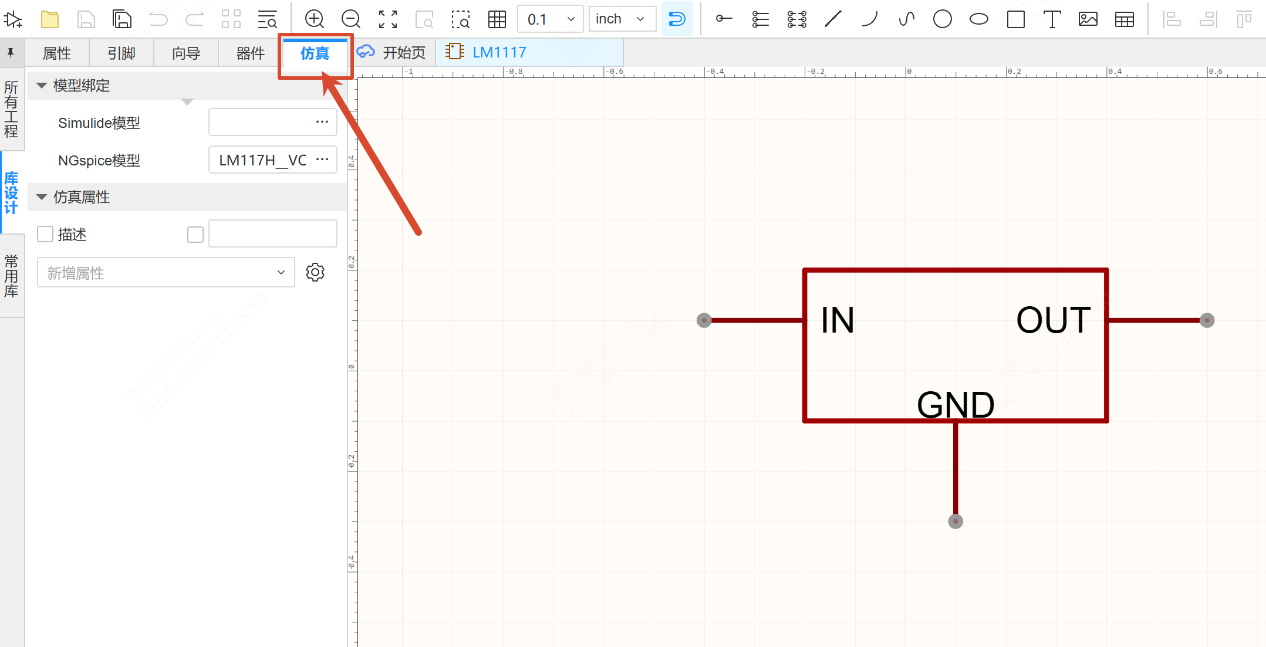Open the inch unit dropdown
Image resolution: width=1266 pixels, height=647 pixels.
coord(622,19)
